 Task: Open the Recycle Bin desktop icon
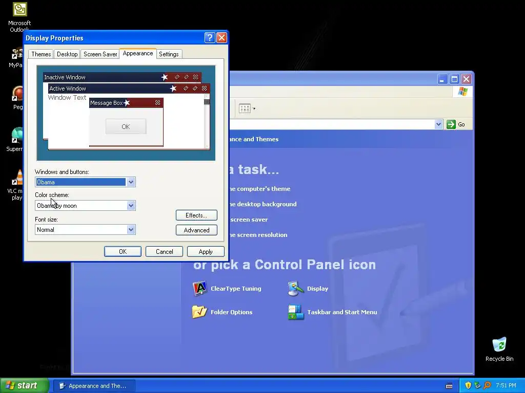click(x=499, y=350)
